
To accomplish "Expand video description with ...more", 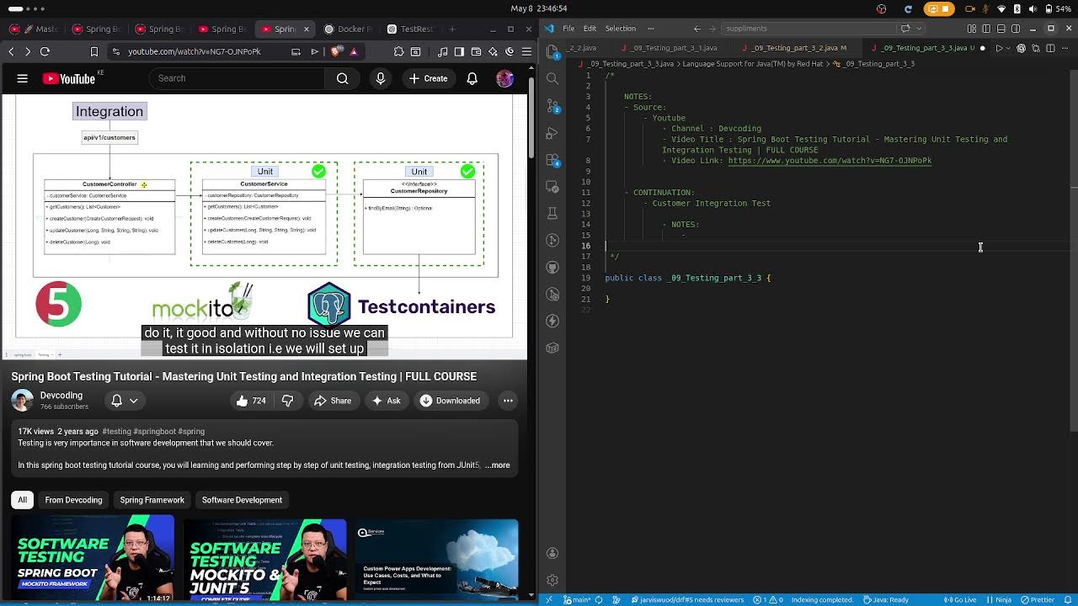I will pos(499,465).
